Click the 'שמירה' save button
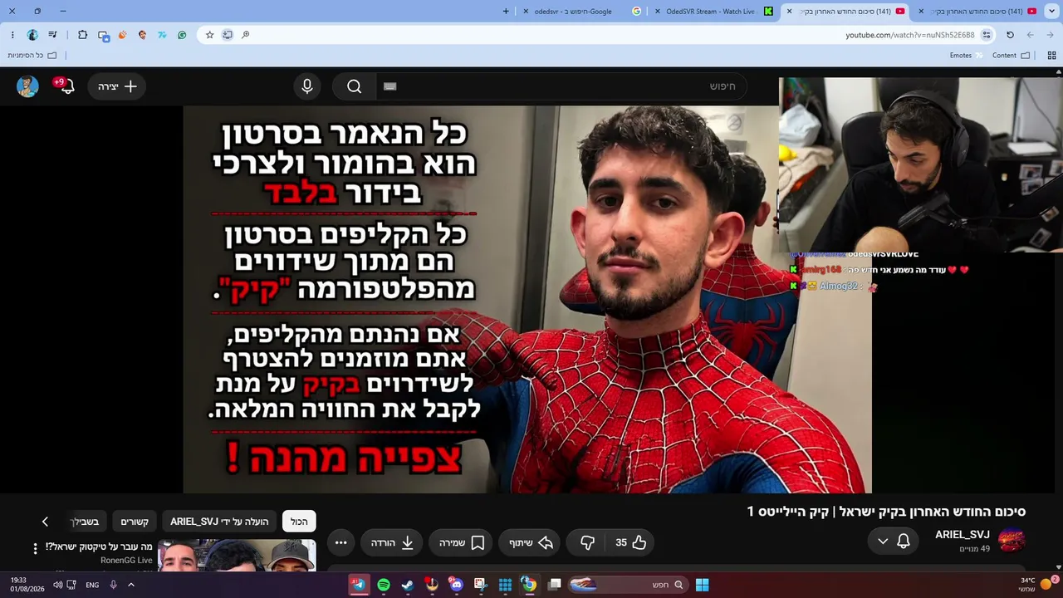The height and width of the screenshot is (598, 1063). (x=462, y=542)
